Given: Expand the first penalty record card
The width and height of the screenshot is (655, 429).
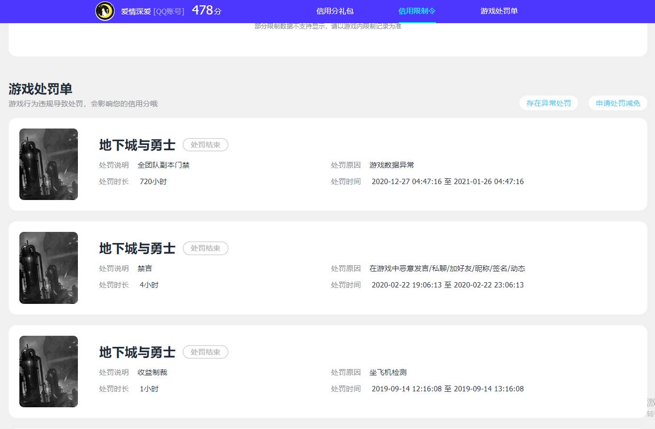Looking at the screenshot, I should click(327, 164).
